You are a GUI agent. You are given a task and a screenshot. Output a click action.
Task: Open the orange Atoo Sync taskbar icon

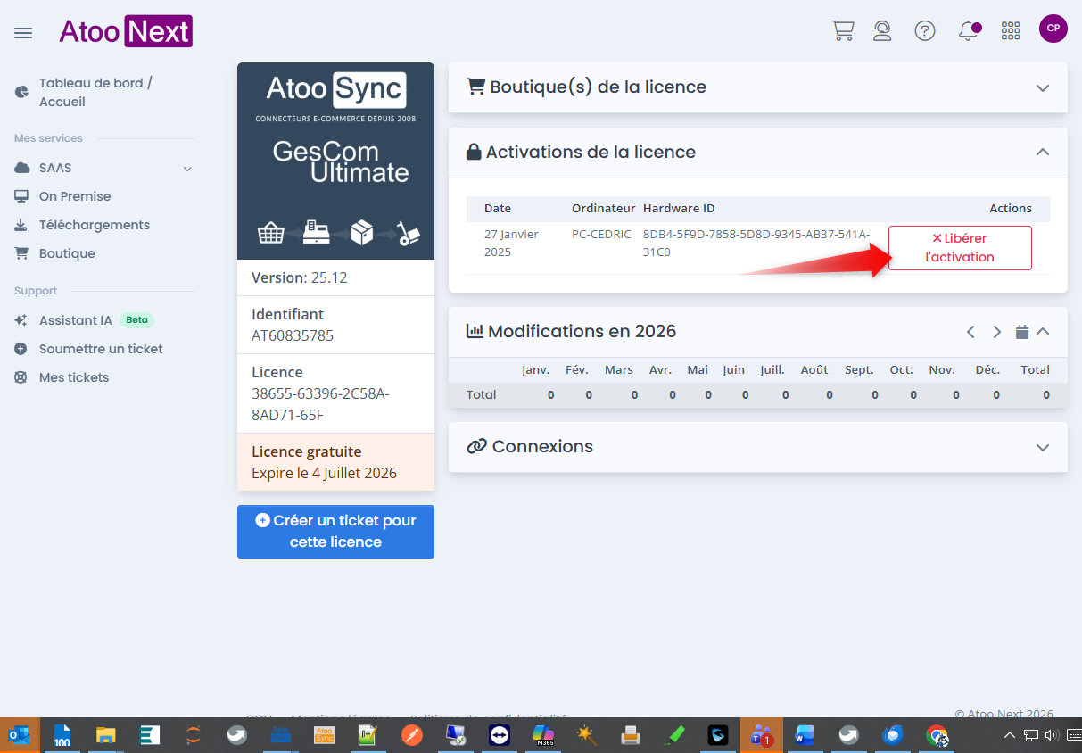pos(324,735)
